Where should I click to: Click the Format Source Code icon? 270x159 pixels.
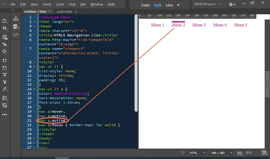click(x=5, y=44)
